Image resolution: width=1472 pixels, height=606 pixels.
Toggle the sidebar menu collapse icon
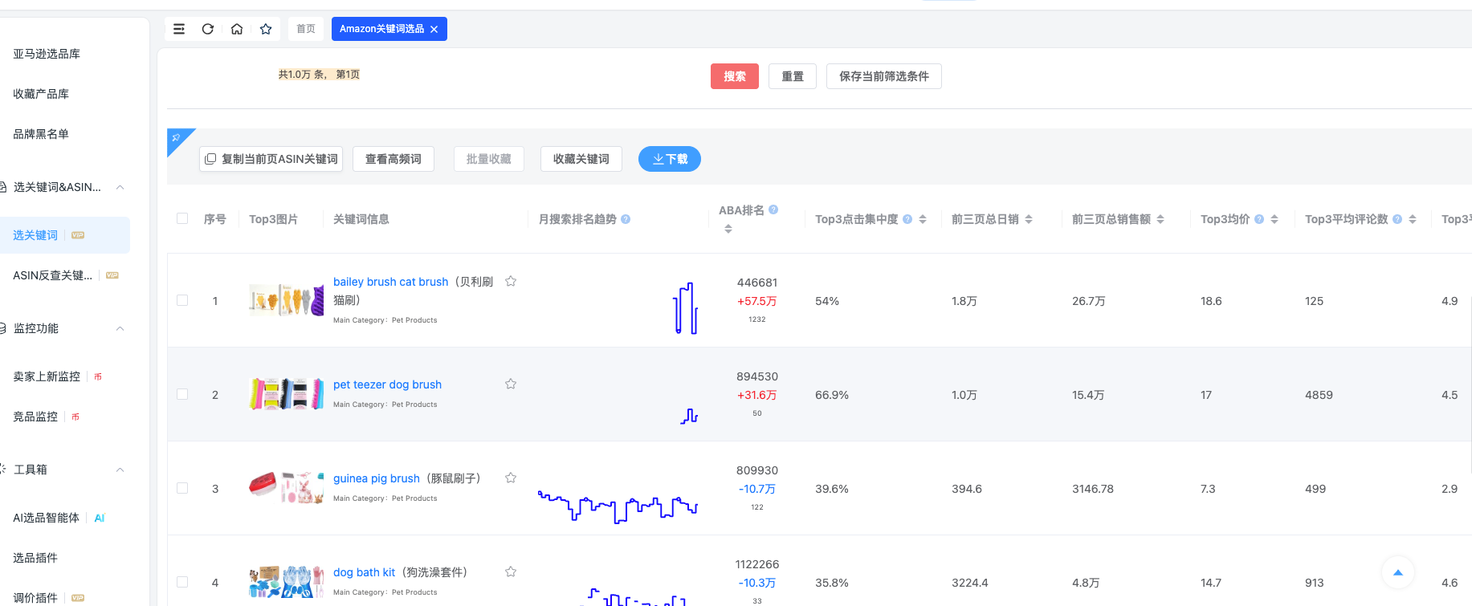(x=179, y=29)
